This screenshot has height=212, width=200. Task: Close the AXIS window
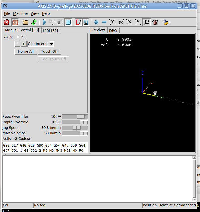[193, 6]
